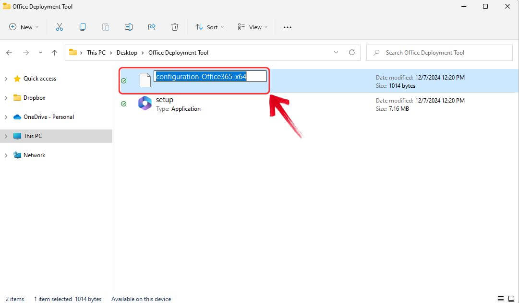Screen dimensions: 519x303
Task: Click the search magnifier icon
Action: point(376,53)
